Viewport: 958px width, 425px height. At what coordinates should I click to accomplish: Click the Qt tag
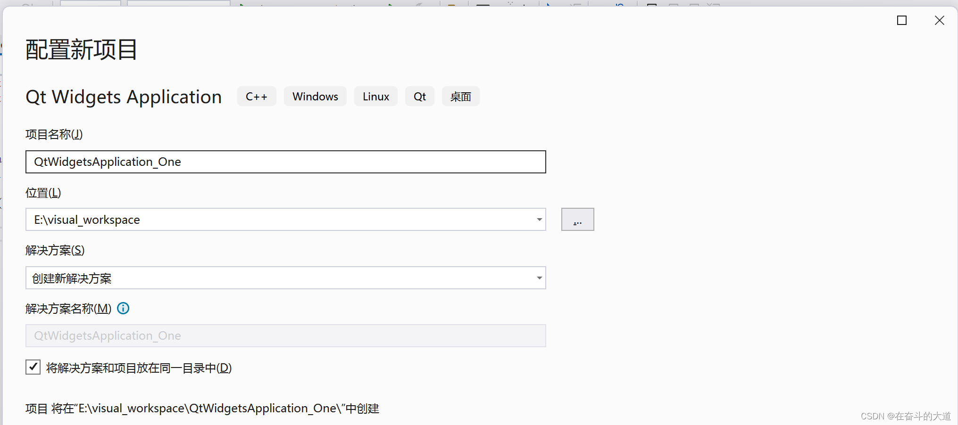click(x=420, y=96)
